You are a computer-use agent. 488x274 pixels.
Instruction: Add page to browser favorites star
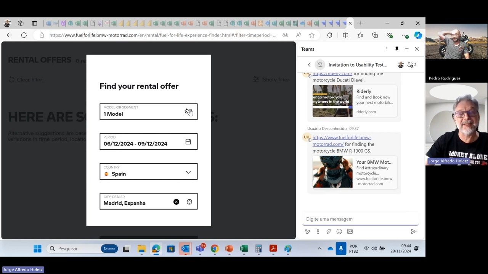(x=312, y=35)
